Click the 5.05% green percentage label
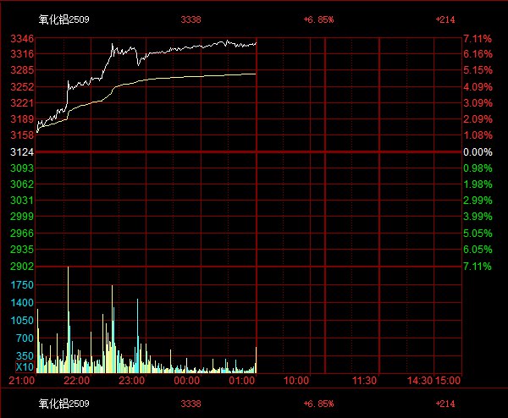This screenshot has height=418, width=508. click(478, 234)
